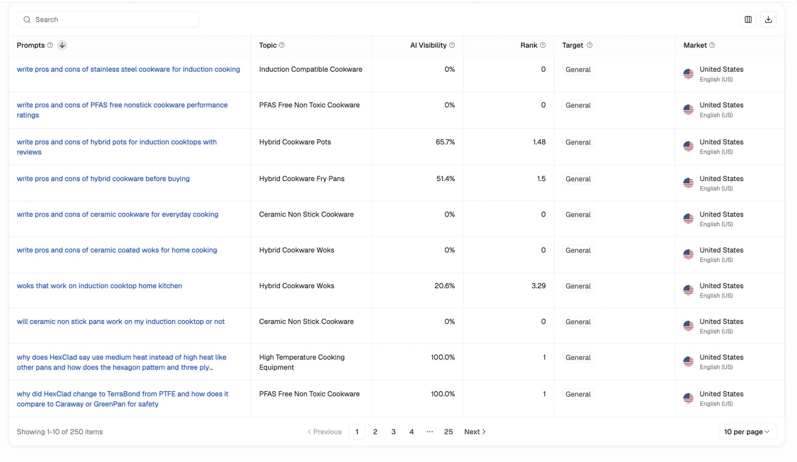Focus the Search input field

click(x=108, y=19)
